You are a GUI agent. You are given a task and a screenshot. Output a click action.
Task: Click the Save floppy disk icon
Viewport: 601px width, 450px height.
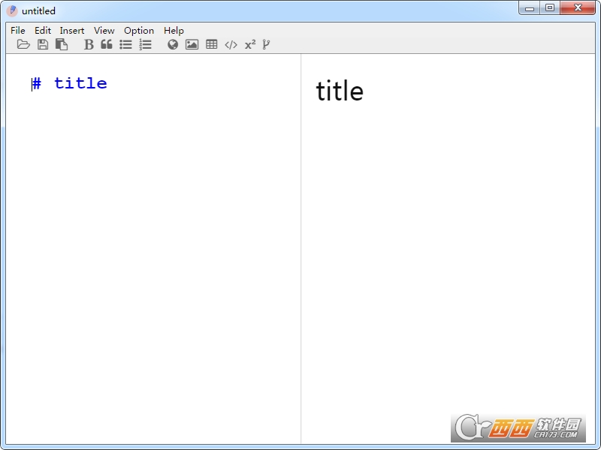pos(43,44)
